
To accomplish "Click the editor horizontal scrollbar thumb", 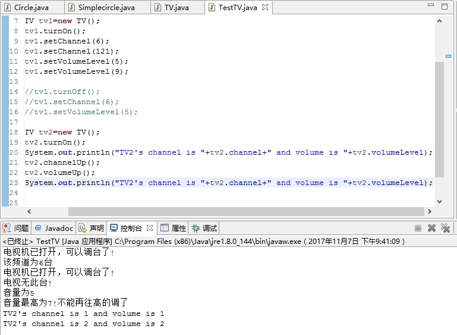I will point(246,212).
